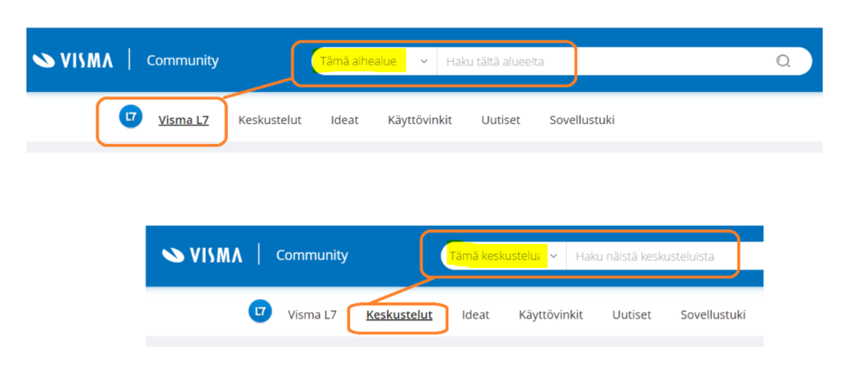Go to Uutiset in the upper navigation bar

[x=500, y=121]
